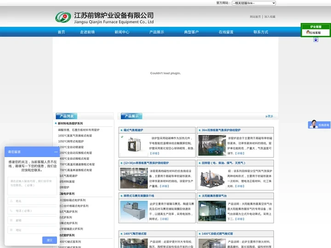Open the 1050℃网带式电阻炉 product link
The width and height of the screenshot is (331, 248).
coord(71,141)
